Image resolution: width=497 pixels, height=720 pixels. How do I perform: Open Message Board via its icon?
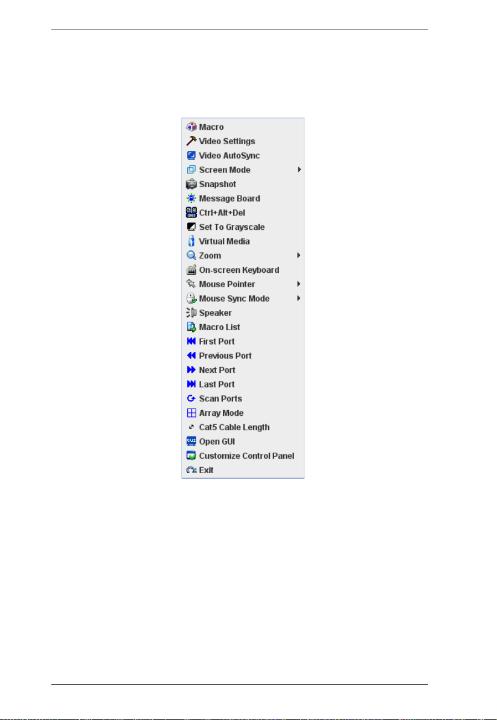191,199
